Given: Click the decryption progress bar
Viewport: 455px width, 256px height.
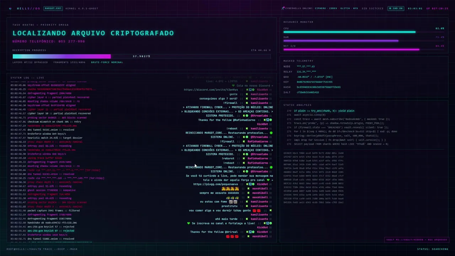Looking at the screenshot, I should coord(141,56).
